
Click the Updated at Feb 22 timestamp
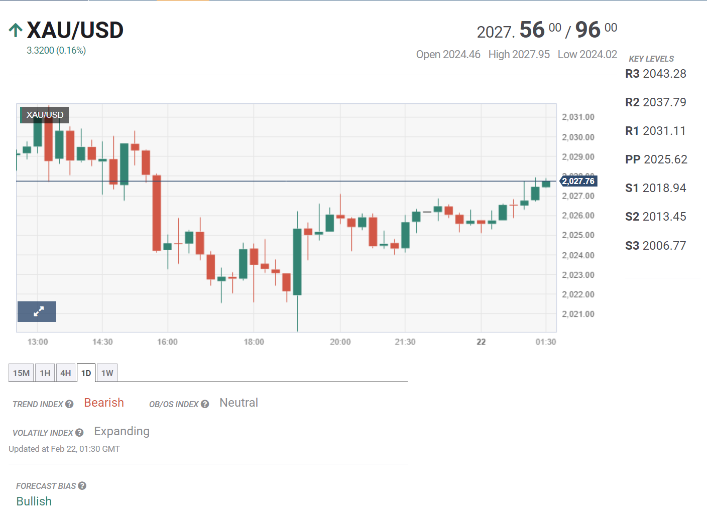[x=64, y=449]
